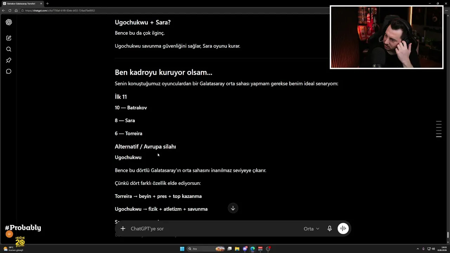Start dictation with the microphone icon
This screenshot has width=450, height=253.
click(x=329, y=228)
